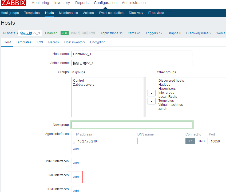The width and height of the screenshot is (226, 192).
Task: Open Triggers 17 link
Action: point(154,33)
